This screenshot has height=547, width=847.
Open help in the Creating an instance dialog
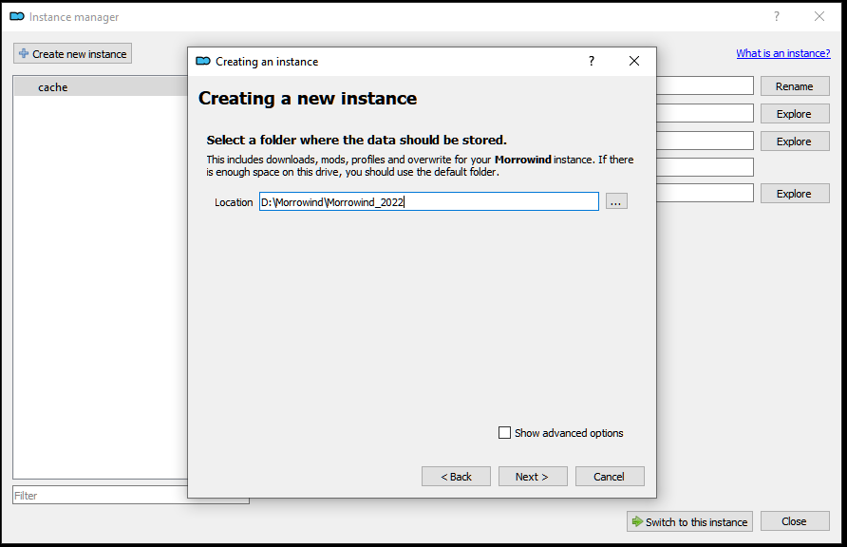pos(592,62)
